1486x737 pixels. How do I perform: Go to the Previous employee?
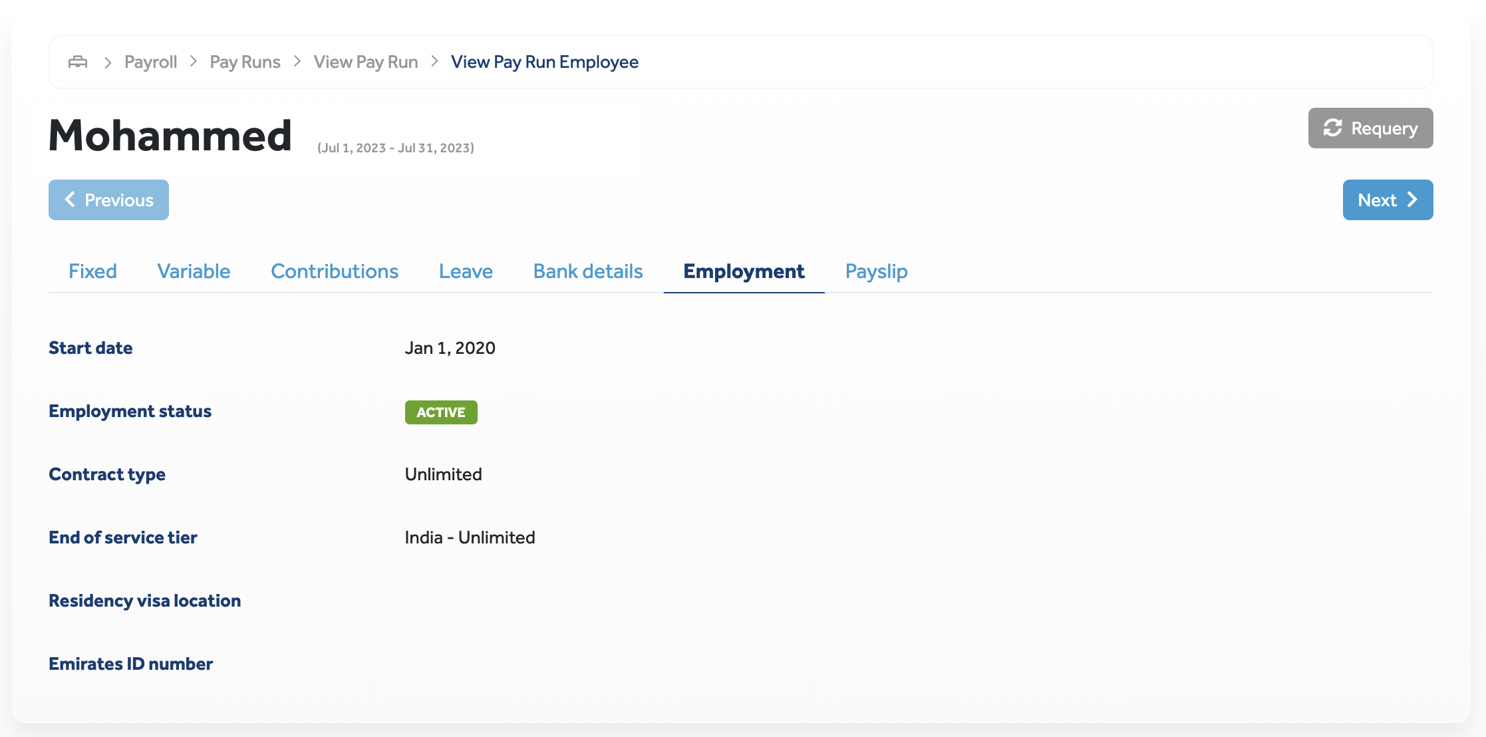[108, 200]
